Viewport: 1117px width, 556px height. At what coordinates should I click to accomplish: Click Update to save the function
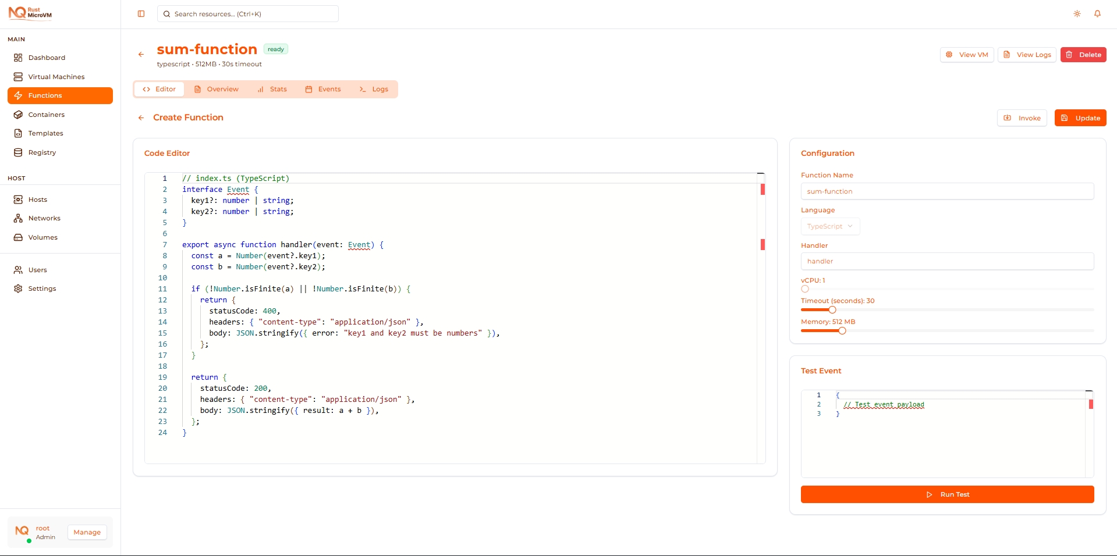pos(1080,117)
